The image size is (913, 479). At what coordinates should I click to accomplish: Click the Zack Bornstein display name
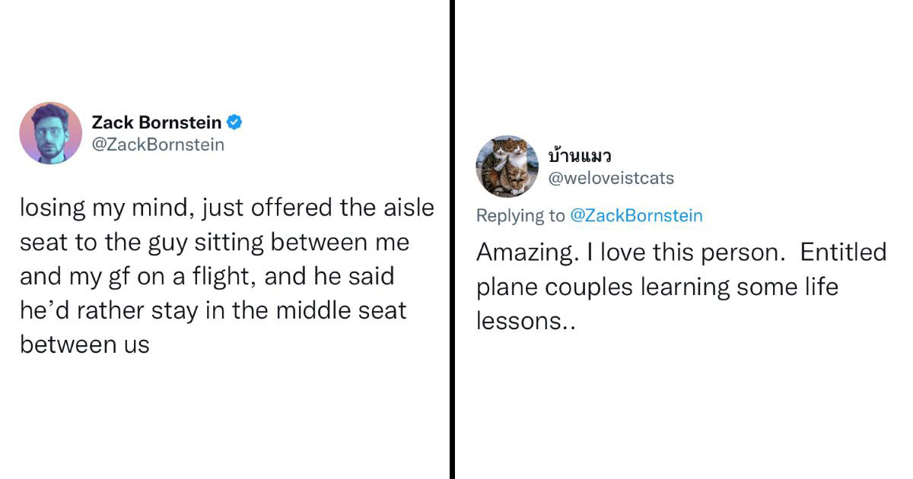(156, 122)
